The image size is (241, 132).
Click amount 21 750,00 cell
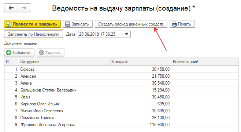coord(140,76)
